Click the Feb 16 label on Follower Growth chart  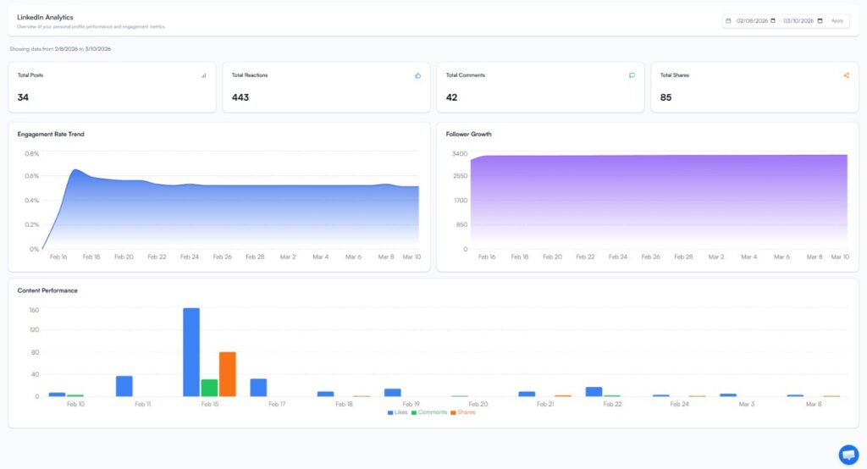[487, 257]
